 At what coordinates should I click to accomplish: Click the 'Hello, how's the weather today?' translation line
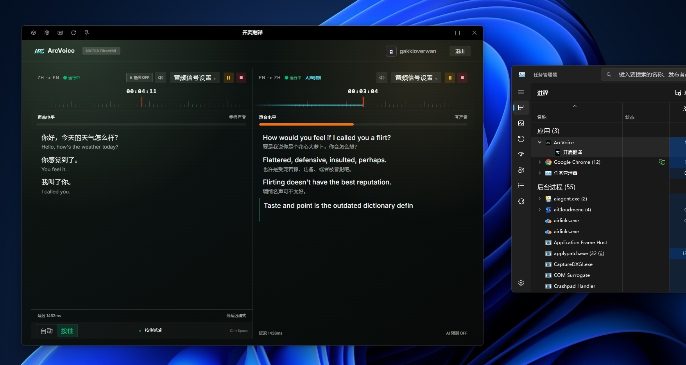(x=80, y=147)
